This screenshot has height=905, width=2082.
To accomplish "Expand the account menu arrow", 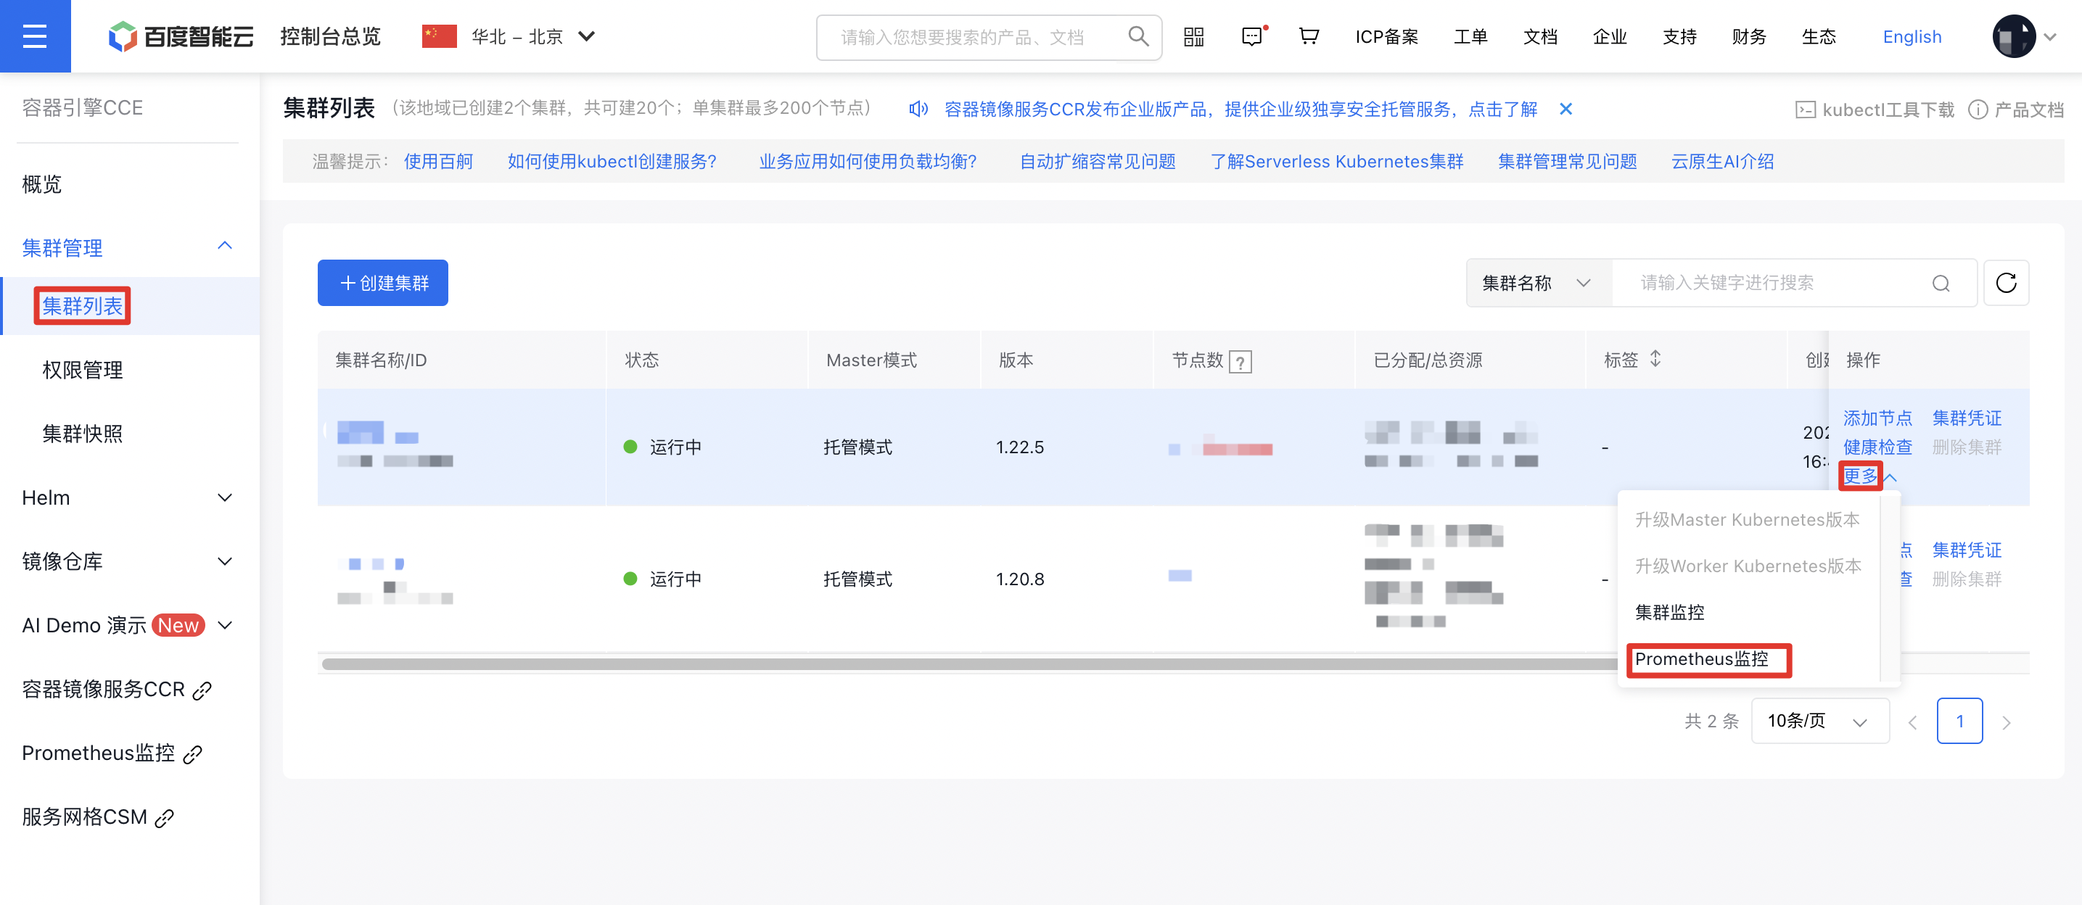I will pyautogui.click(x=2049, y=36).
